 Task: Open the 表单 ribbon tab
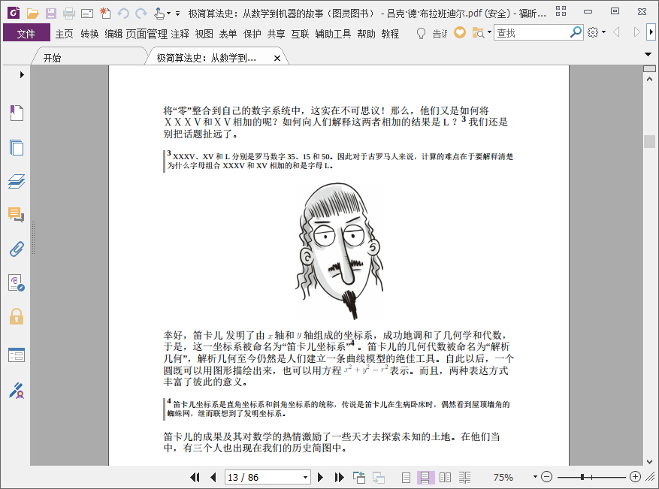point(228,34)
